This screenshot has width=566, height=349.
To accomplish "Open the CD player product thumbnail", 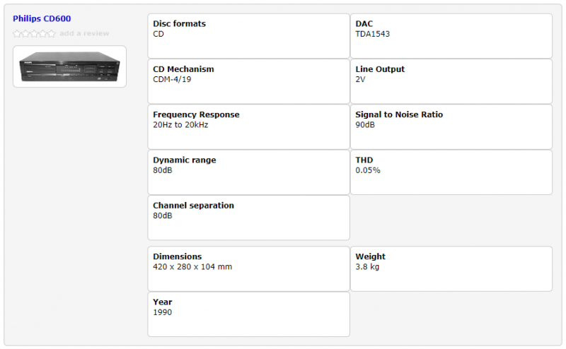I will pyautogui.click(x=69, y=66).
